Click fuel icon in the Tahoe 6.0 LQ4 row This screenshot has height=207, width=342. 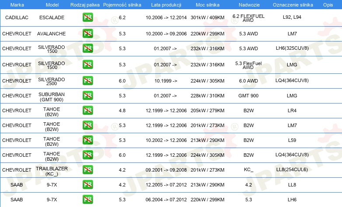(87, 155)
